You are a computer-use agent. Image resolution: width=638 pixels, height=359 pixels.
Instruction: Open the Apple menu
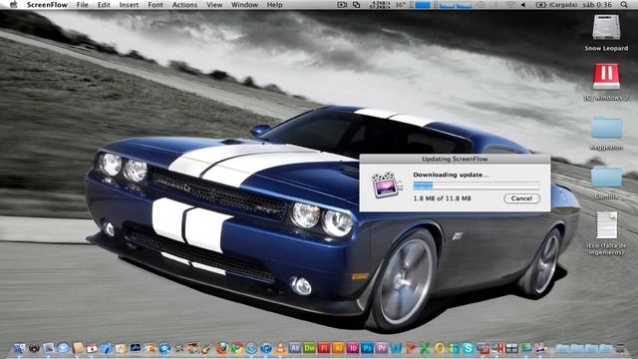coord(13,4)
